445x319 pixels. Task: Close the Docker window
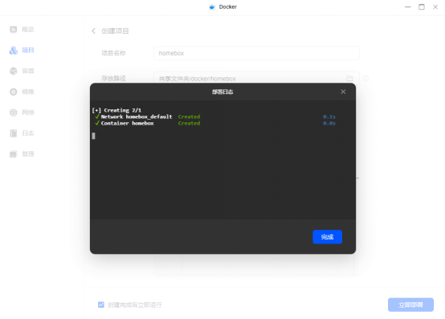pos(435,6)
